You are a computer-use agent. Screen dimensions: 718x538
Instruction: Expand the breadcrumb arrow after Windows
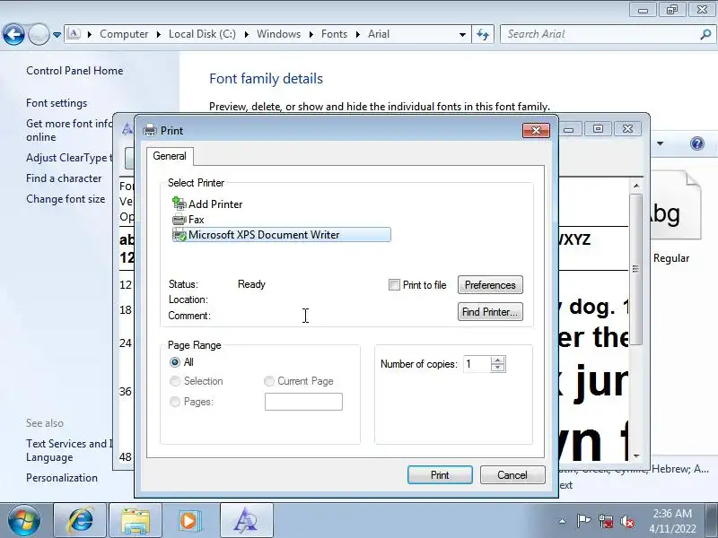pyautogui.click(x=311, y=34)
